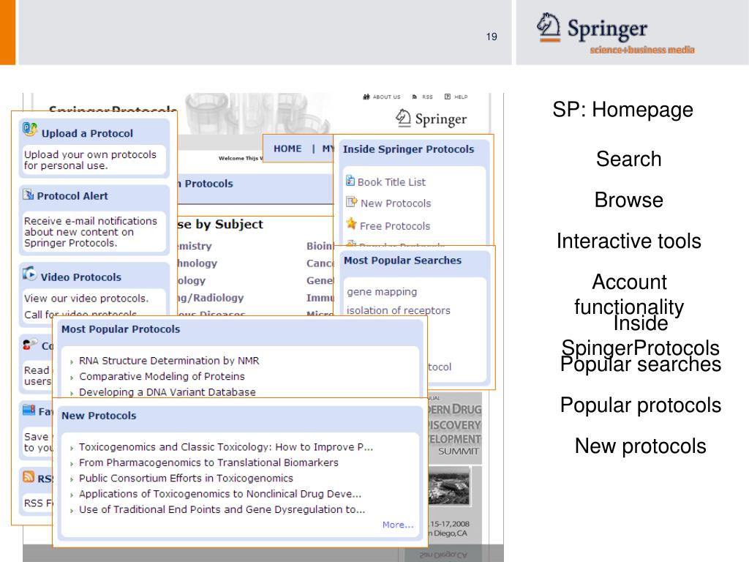Open Applications of Toxicogenomics to Nonclinical Drug
749x562 pixels.
[220, 494]
